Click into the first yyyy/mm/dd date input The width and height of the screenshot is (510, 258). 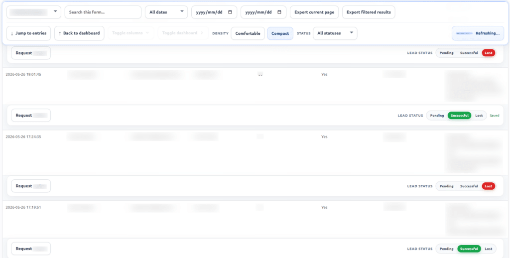[214, 12]
